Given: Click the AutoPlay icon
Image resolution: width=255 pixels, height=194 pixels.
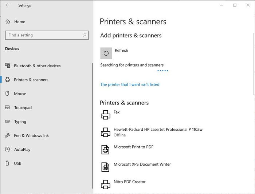Looking at the screenshot, I should coord(8,149).
